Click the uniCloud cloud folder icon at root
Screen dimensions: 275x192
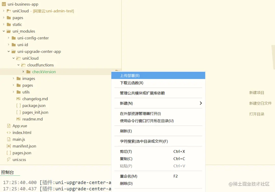click(x=9, y=11)
